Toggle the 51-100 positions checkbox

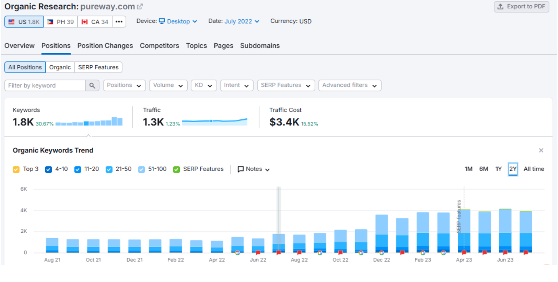pyautogui.click(x=141, y=169)
